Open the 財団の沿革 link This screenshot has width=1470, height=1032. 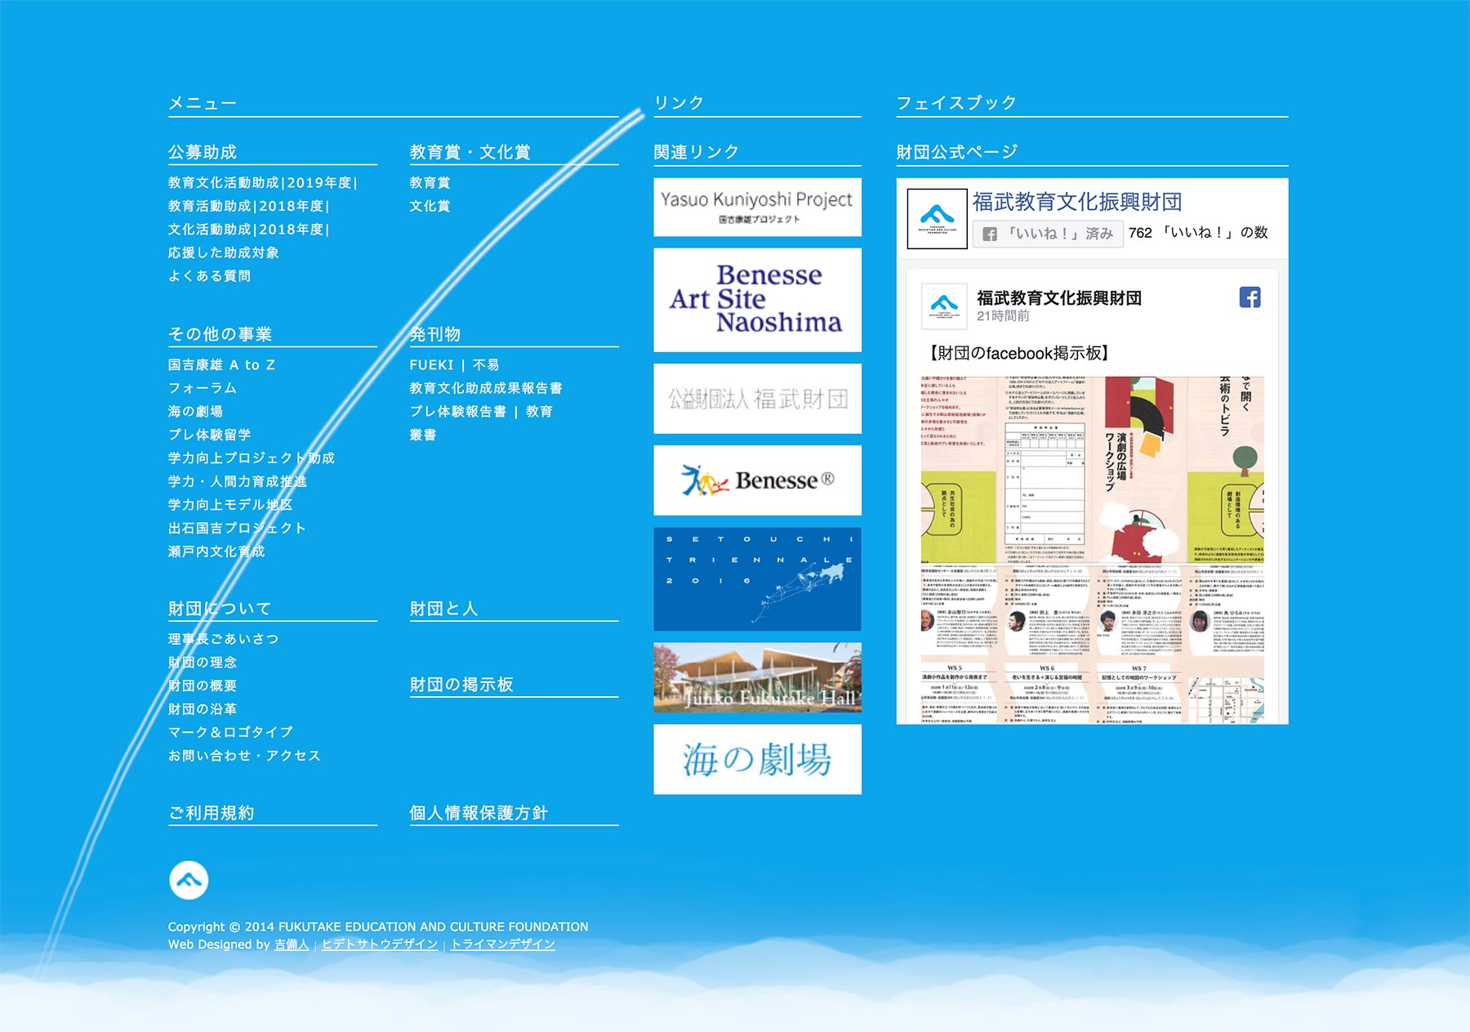203,709
